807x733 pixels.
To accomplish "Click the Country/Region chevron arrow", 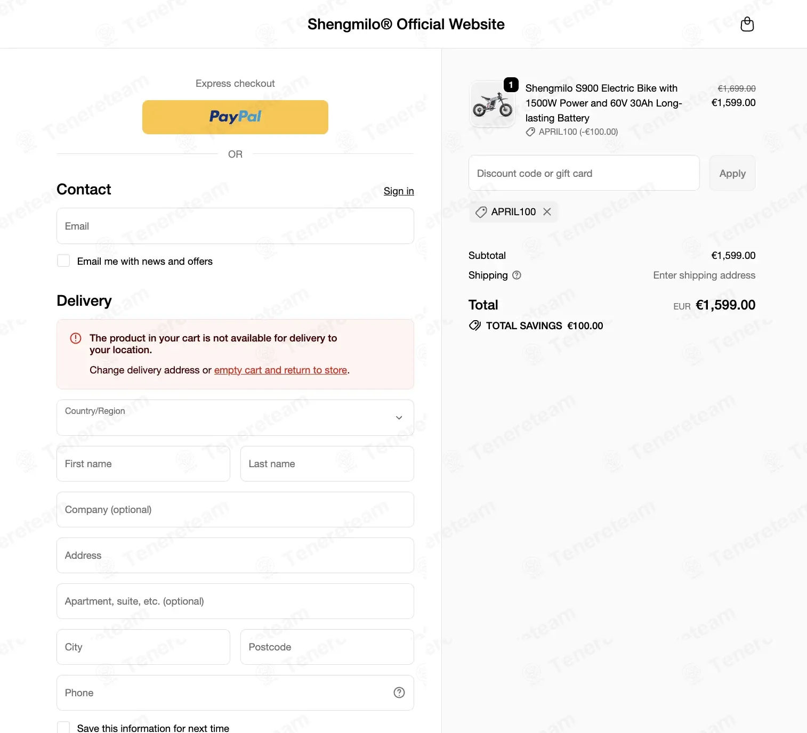I will 399,418.
